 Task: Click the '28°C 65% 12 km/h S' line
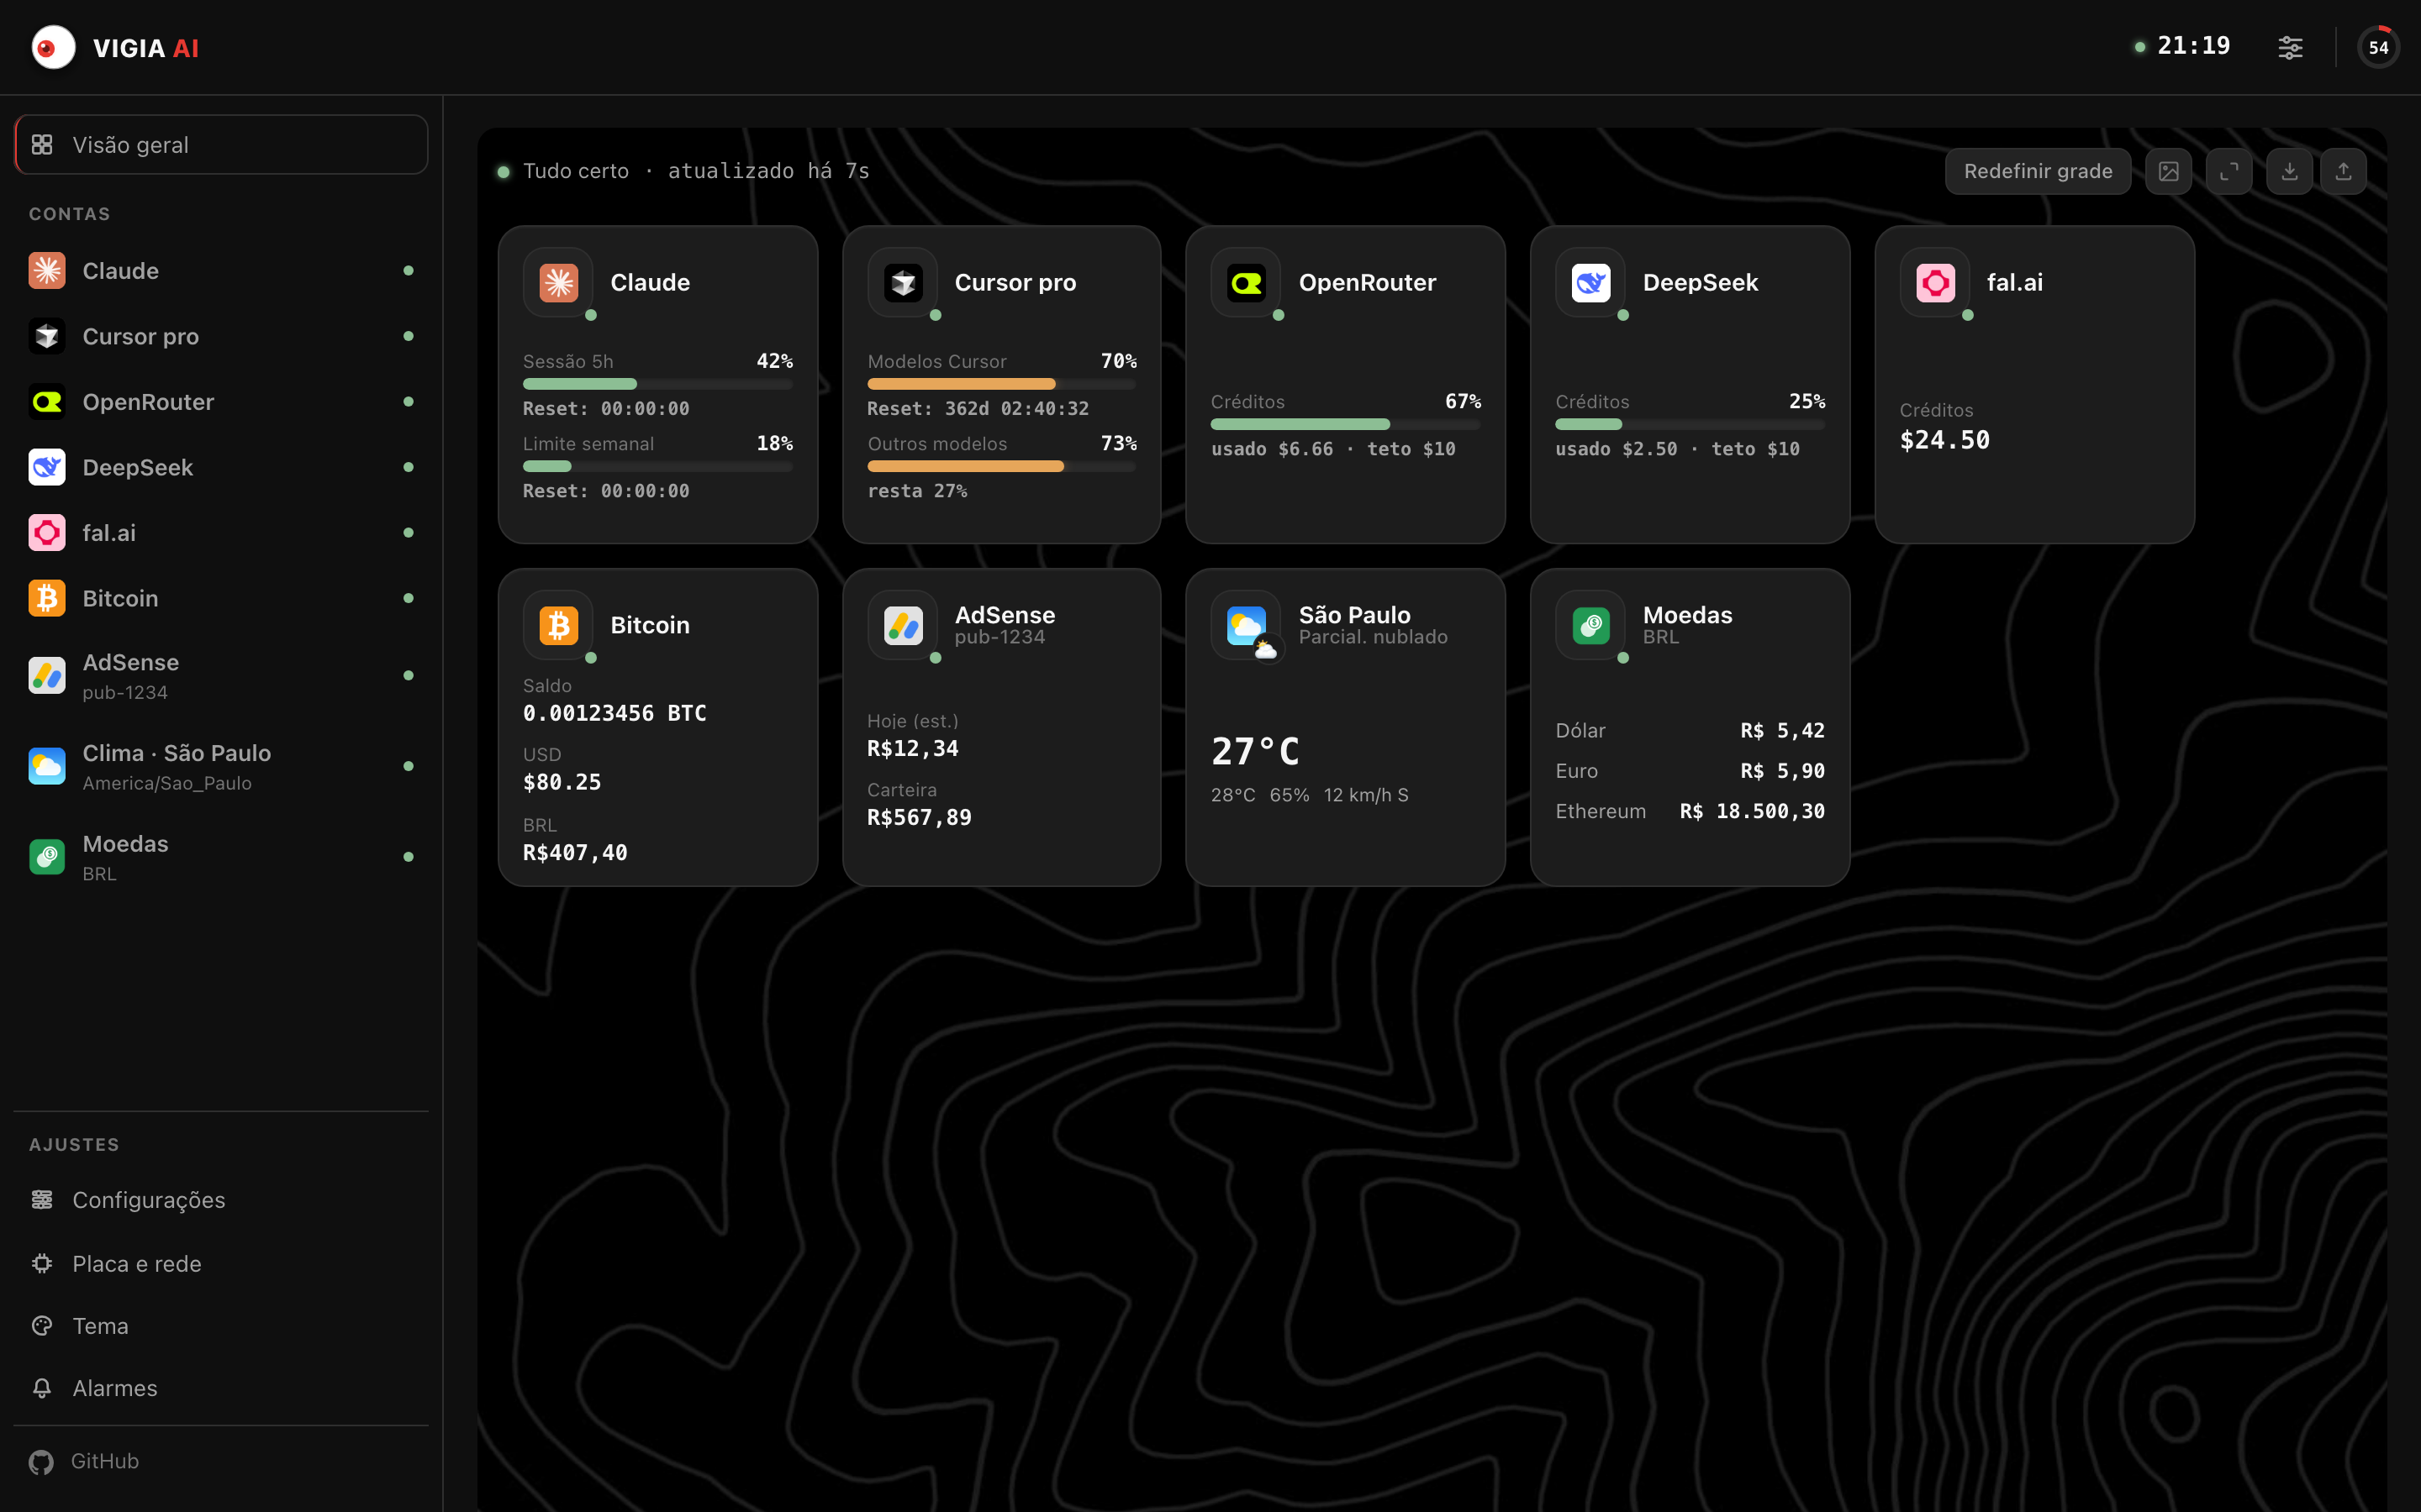(x=1310, y=795)
